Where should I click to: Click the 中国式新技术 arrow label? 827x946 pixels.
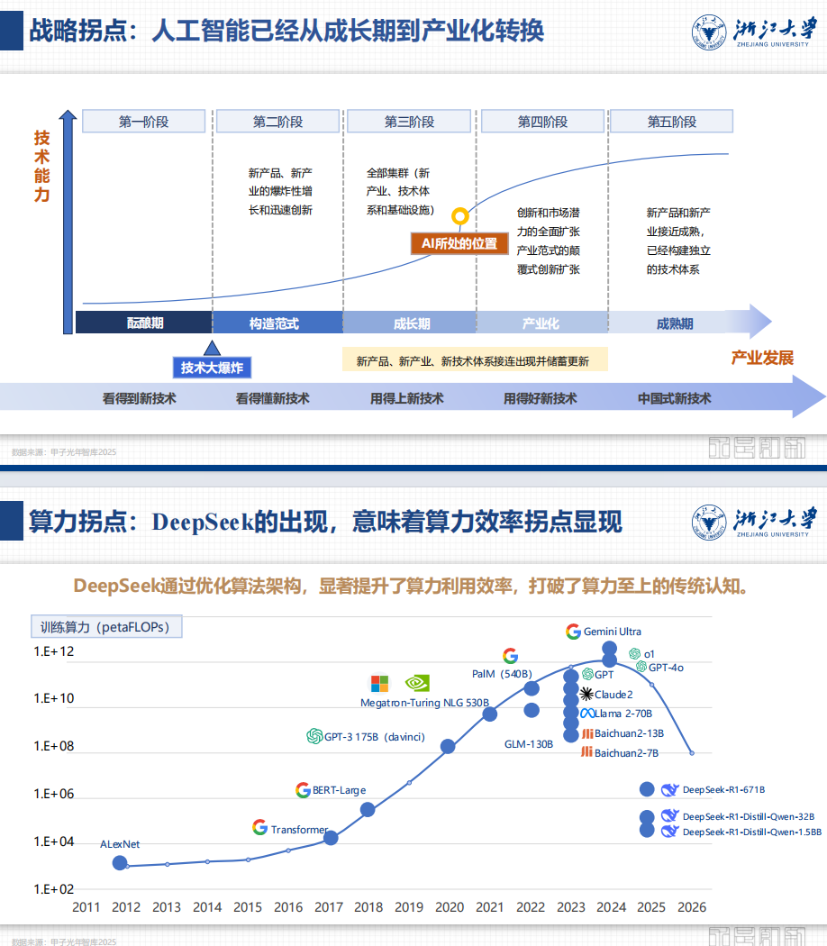[x=675, y=398]
